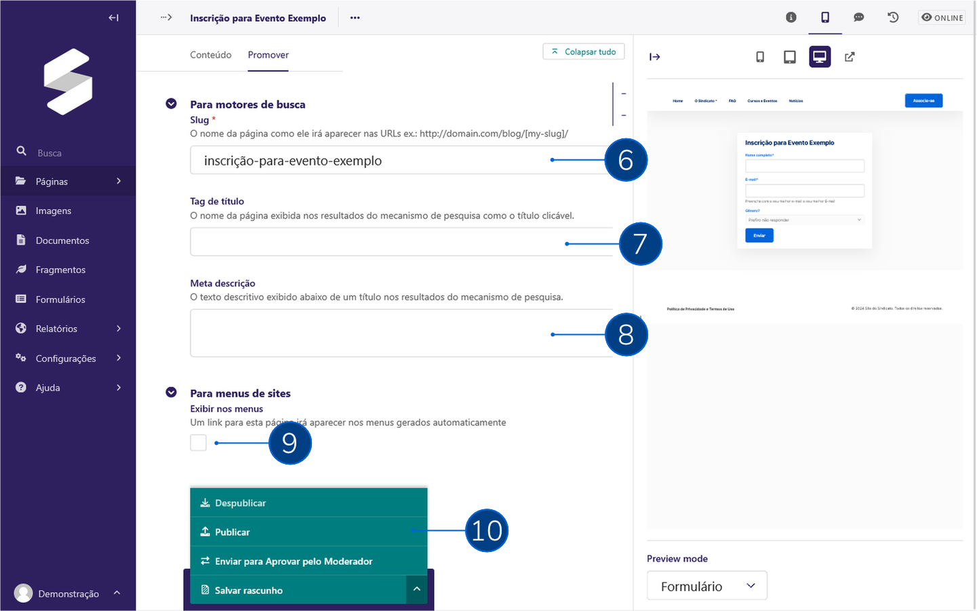This screenshot has width=977, height=611.
Task: Open the three-dots page actions menu
Action: click(x=355, y=18)
